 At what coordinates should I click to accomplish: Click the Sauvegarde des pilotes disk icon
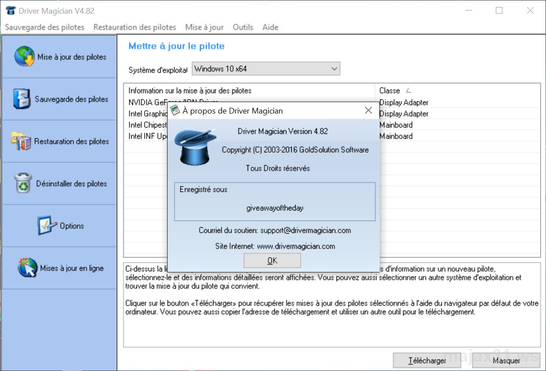click(22, 99)
